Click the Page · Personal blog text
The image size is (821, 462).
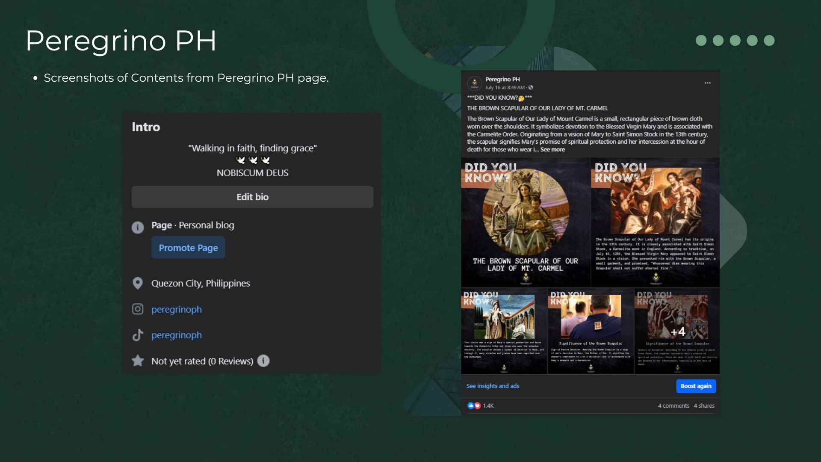coord(193,225)
